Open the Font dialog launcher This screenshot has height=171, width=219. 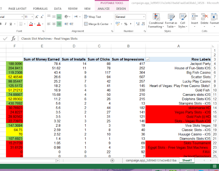[x=43, y=31]
